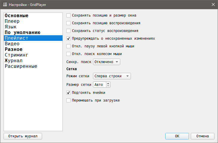Screen dimensions: 218x143
Task: Click the Размер сетки label
Action: (x=79, y=85)
